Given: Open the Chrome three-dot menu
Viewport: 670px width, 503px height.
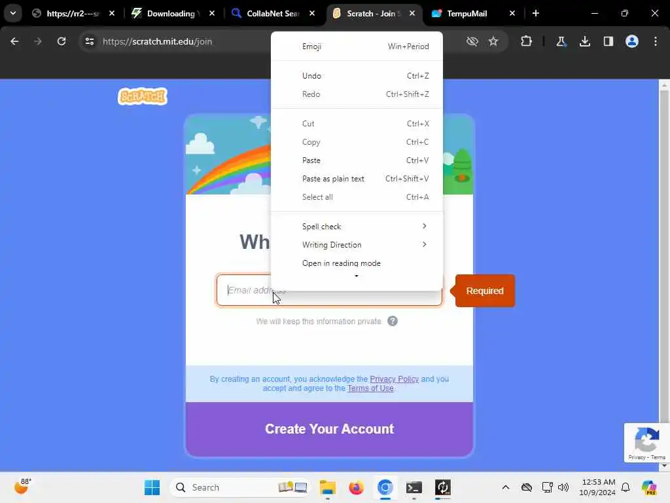Looking at the screenshot, I should [656, 41].
